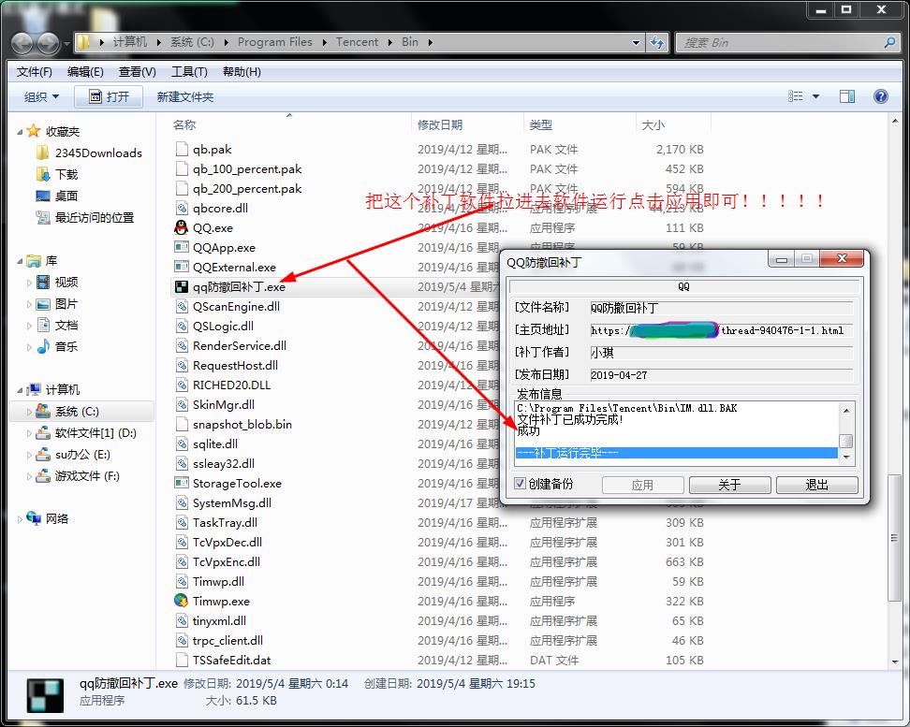The height and width of the screenshot is (727, 910).
Task: Click the snapshot_blob.bin file icon
Action: 182,424
